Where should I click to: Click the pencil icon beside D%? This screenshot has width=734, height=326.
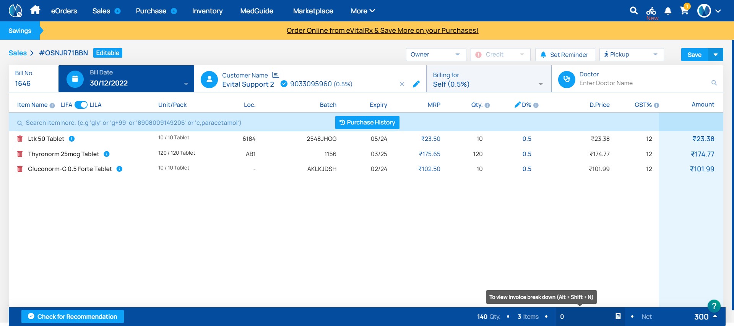pos(518,105)
